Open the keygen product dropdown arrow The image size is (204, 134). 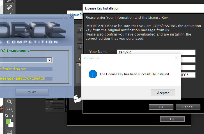49,60
